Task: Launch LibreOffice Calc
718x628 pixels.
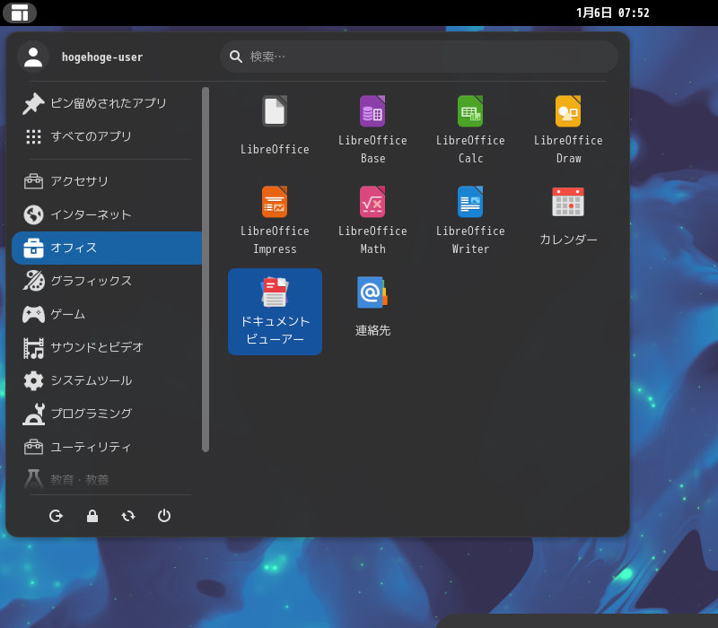Action: pyautogui.click(x=470, y=127)
